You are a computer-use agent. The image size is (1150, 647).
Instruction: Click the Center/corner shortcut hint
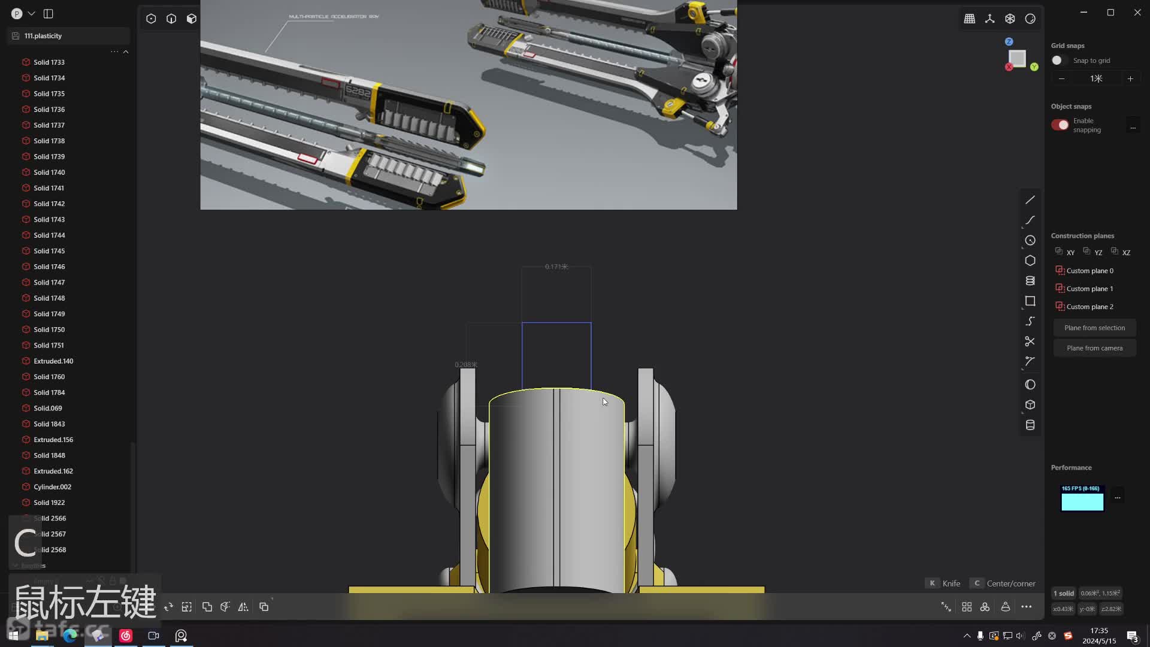(1003, 583)
